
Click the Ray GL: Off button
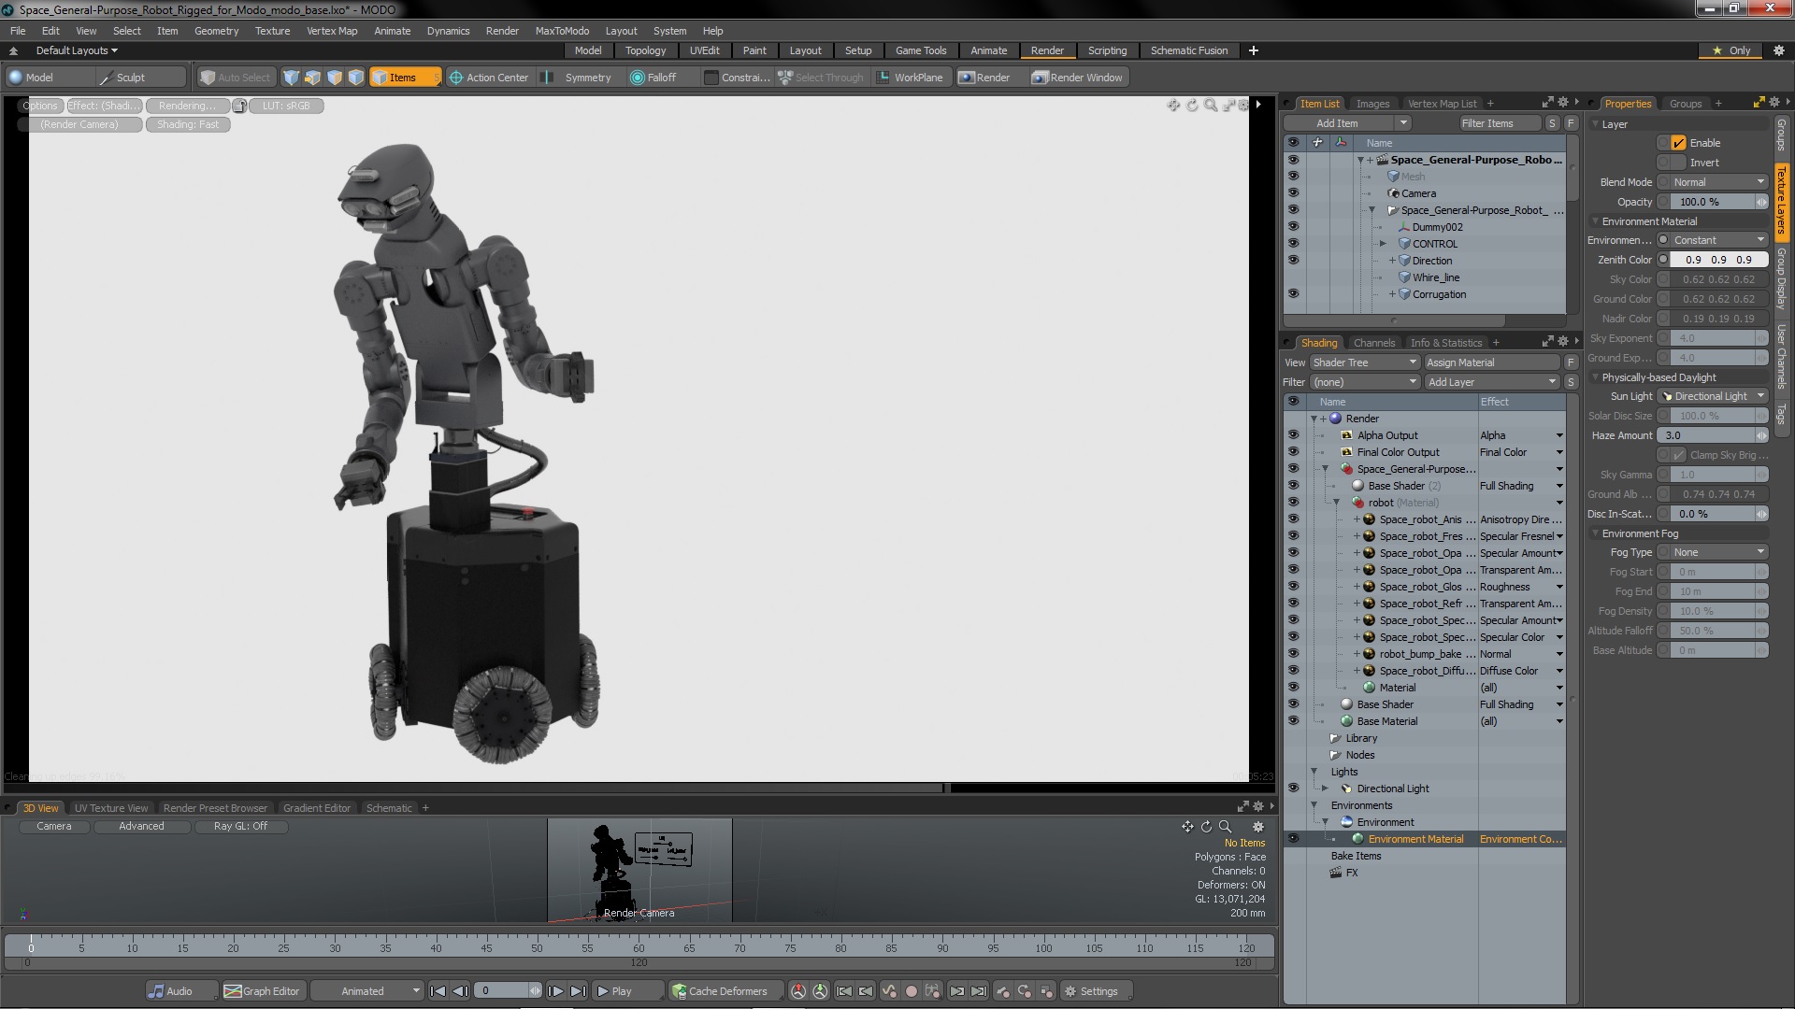tap(240, 826)
